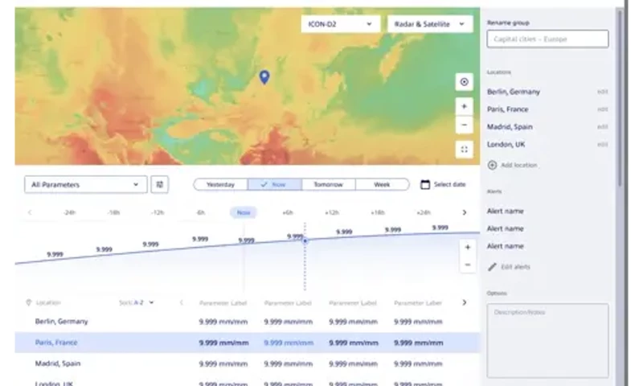Click the calendar icon beside Select date
Image resolution: width=643 pixels, height=386 pixels.
(425, 185)
